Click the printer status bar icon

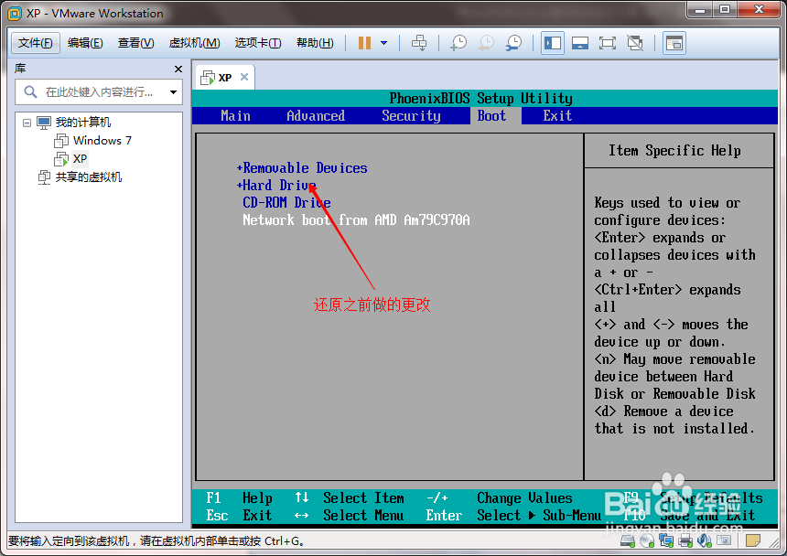[685, 540]
